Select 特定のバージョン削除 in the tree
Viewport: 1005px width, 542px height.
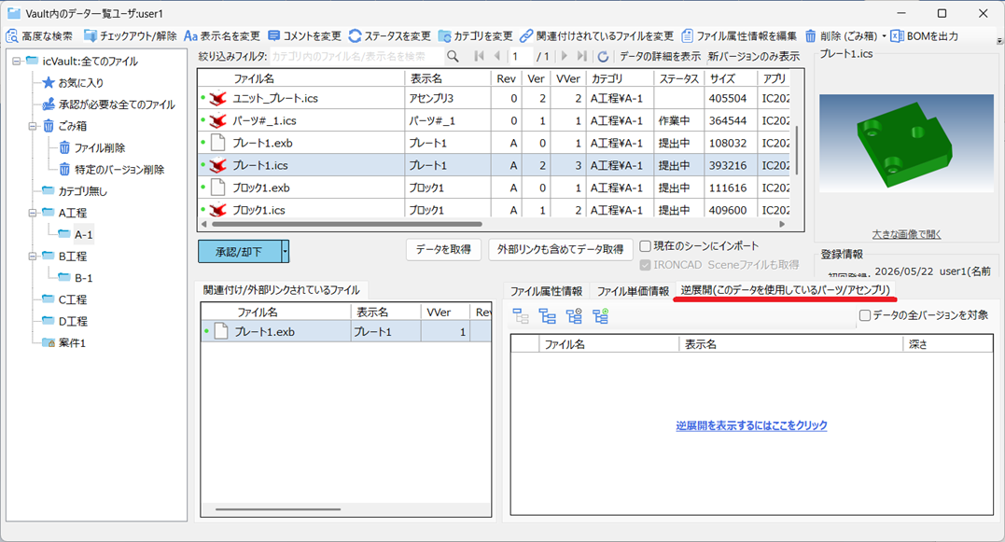112,170
